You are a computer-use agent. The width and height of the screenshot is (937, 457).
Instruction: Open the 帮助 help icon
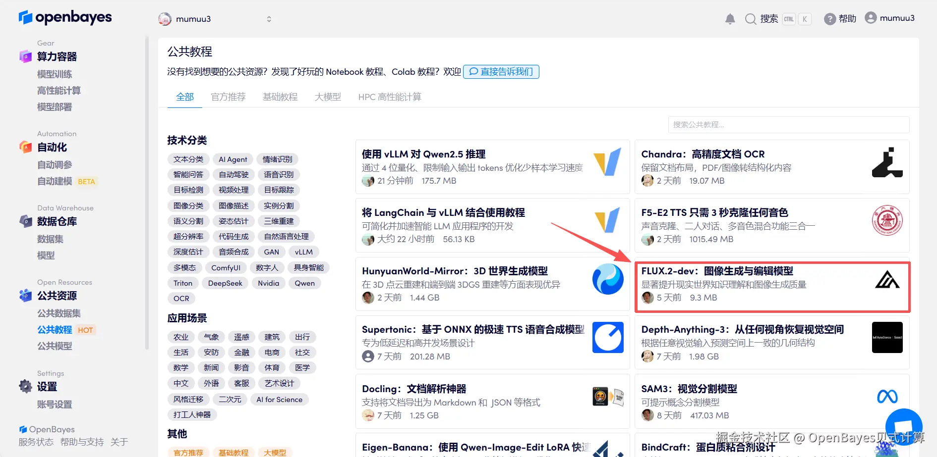[x=829, y=18]
